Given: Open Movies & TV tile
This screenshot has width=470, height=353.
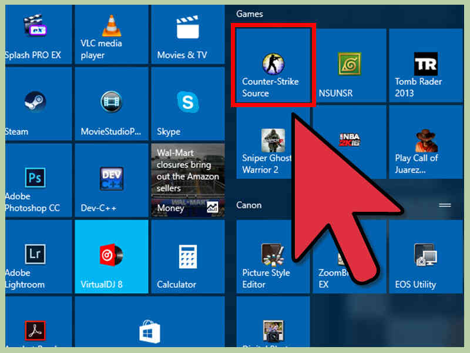Looking at the screenshot, I should pos(188,35).
